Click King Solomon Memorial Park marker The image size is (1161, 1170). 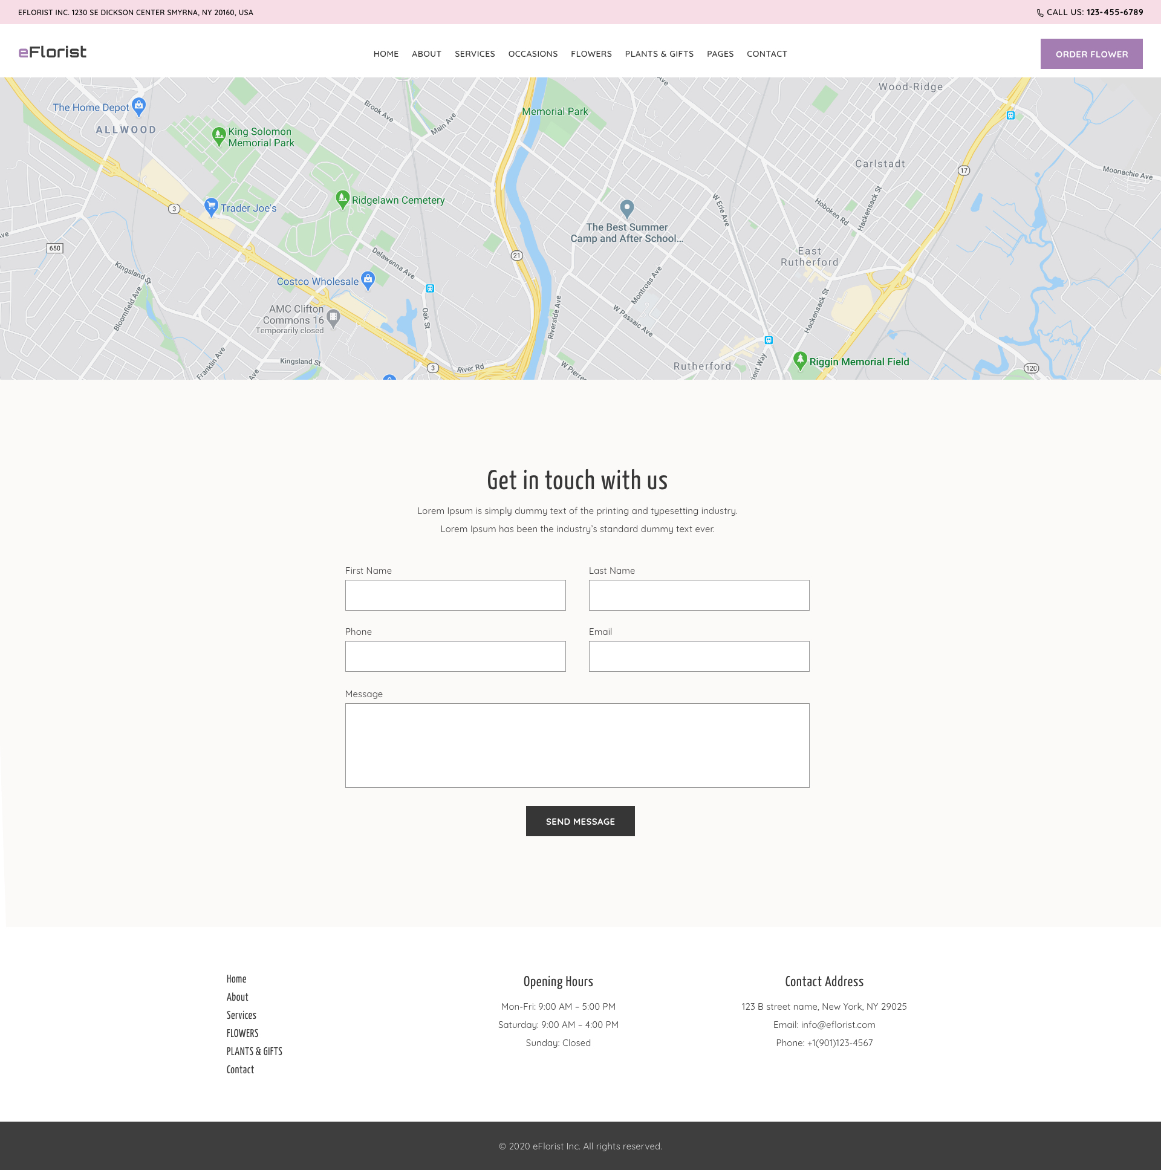219,135
